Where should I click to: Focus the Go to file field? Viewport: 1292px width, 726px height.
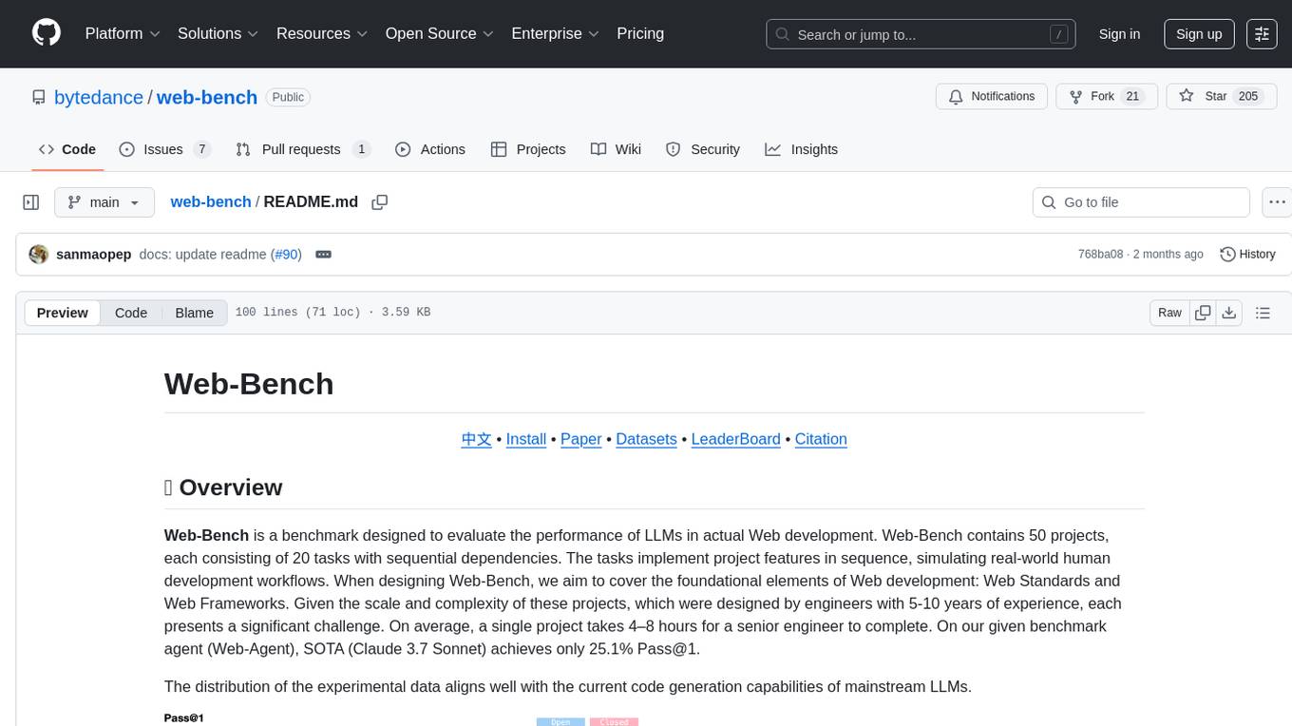coord(1141,202)
